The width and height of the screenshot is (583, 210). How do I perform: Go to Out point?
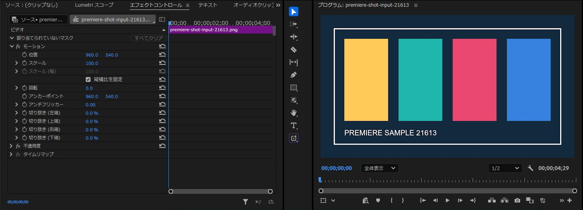pyautogui.click(x=473, y=201)
